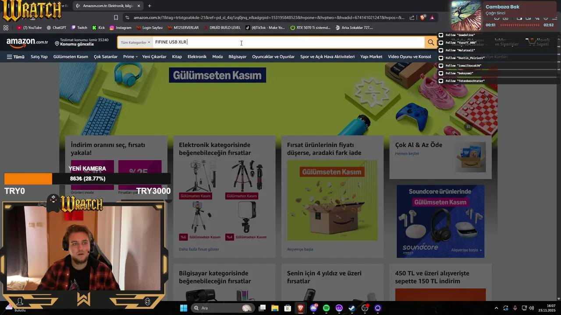Open the Login Sayfası bookmark
The image size is (561, 315).
[149, 28]
